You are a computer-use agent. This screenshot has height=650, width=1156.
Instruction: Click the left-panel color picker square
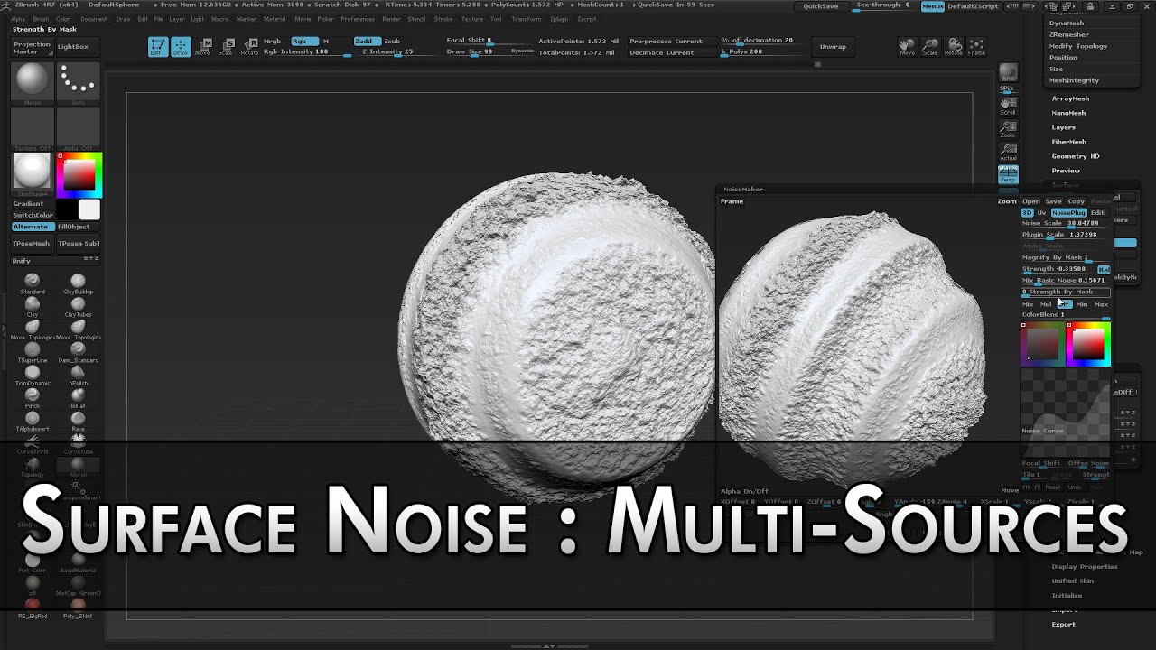click(x=79, y=175)
